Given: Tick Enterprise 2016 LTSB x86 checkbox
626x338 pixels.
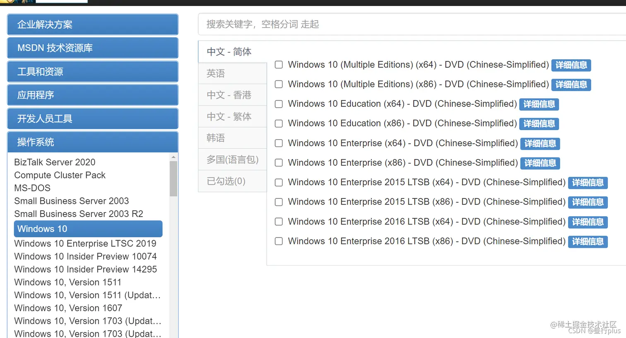Looking at the screenshot, I should point(279,241).
